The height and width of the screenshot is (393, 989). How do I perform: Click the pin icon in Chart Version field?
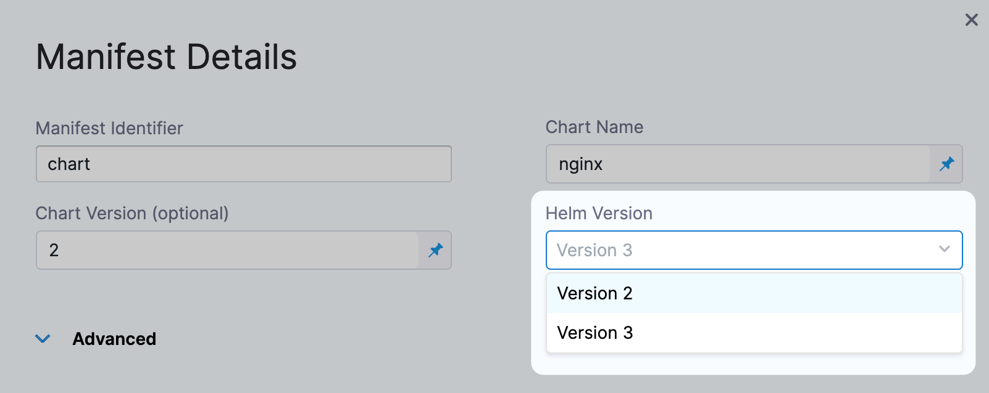tap(436, 250)
